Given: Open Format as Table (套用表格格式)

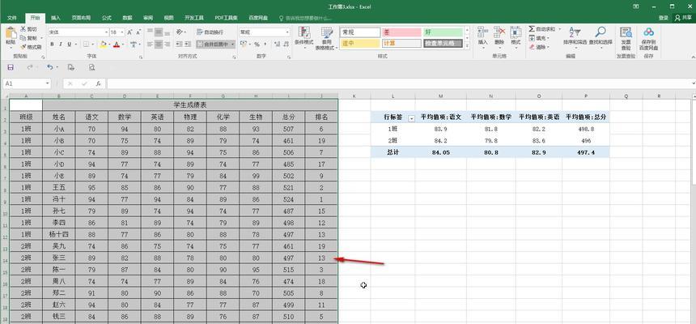Looking at the screenshot, I should point(327,38).
